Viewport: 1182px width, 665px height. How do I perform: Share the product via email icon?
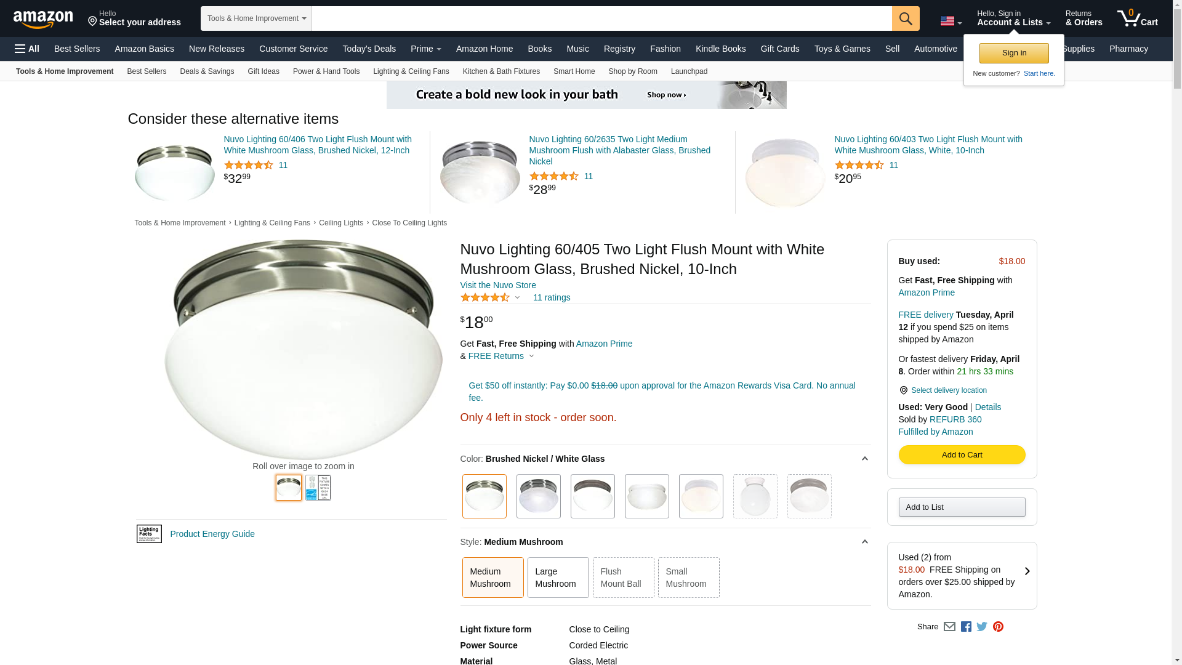pyautogui.click(x=949, y=627)
